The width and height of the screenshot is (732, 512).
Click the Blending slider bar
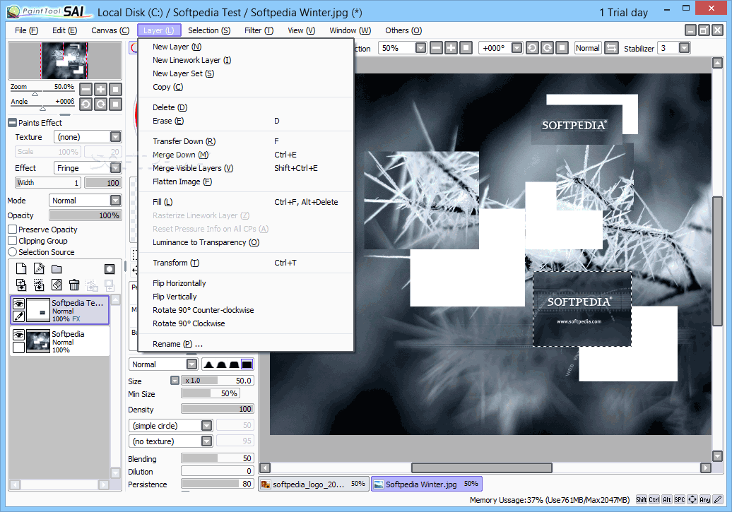218,458
